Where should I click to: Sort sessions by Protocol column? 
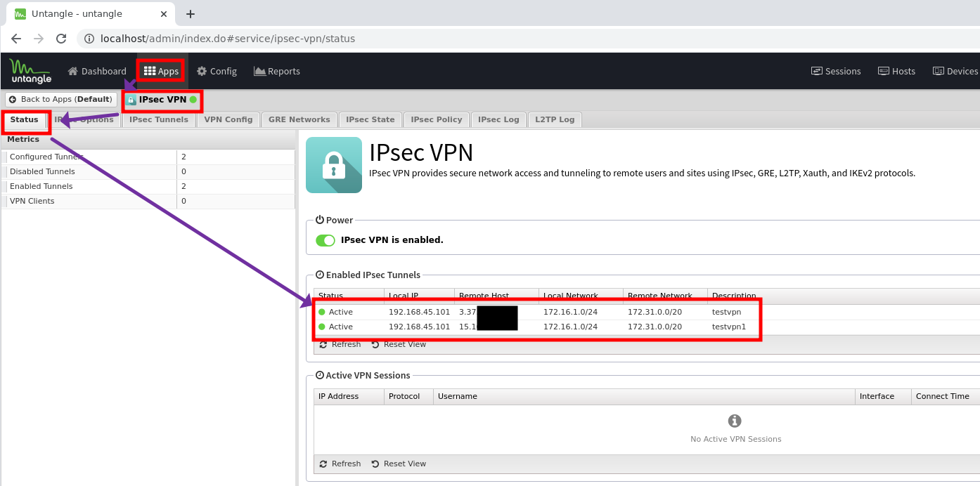[x=408, y=396]
